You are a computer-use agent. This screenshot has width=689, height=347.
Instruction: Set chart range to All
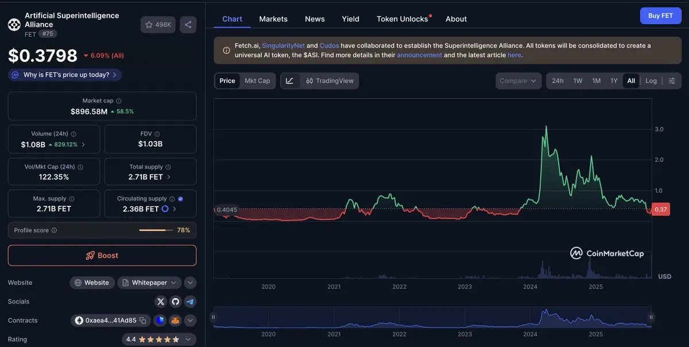pos(631,81)
